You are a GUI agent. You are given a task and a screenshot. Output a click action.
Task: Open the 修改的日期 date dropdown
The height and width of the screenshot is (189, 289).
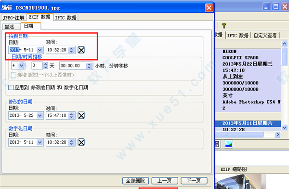click(x=39, y=115)
